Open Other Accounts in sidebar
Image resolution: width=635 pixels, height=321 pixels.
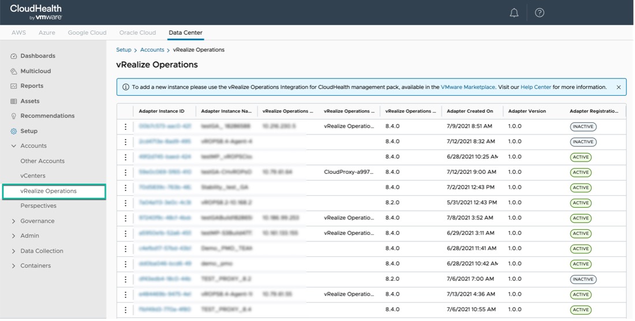[43, 161]
